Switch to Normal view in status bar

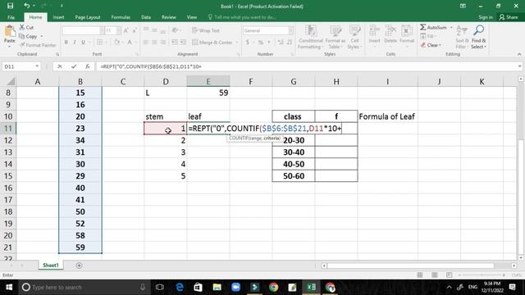419,275
